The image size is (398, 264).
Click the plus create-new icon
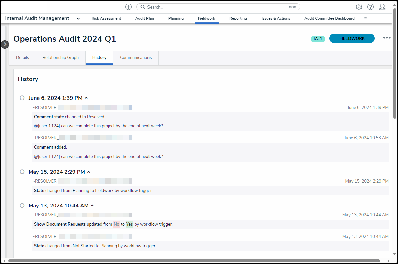128,7
